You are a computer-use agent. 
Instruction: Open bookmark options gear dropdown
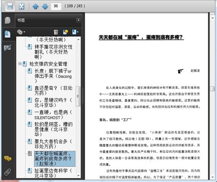click(x=21, y=32)
